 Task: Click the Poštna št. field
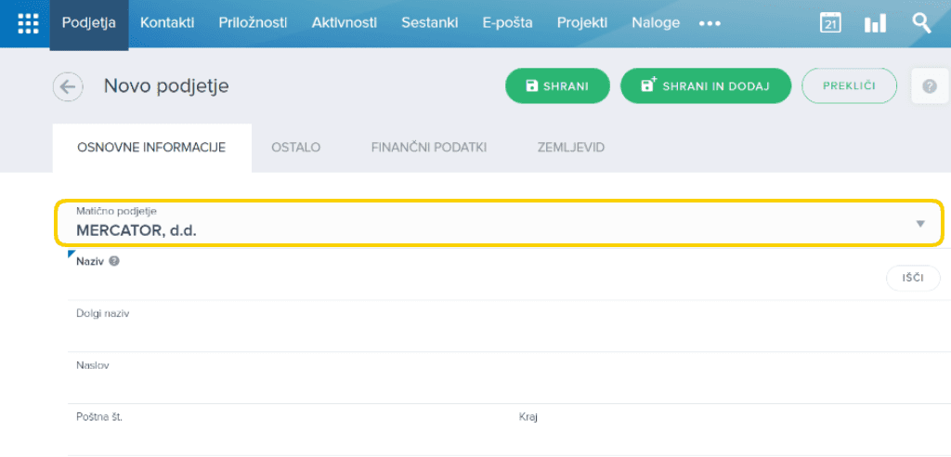tap(288, 430)
